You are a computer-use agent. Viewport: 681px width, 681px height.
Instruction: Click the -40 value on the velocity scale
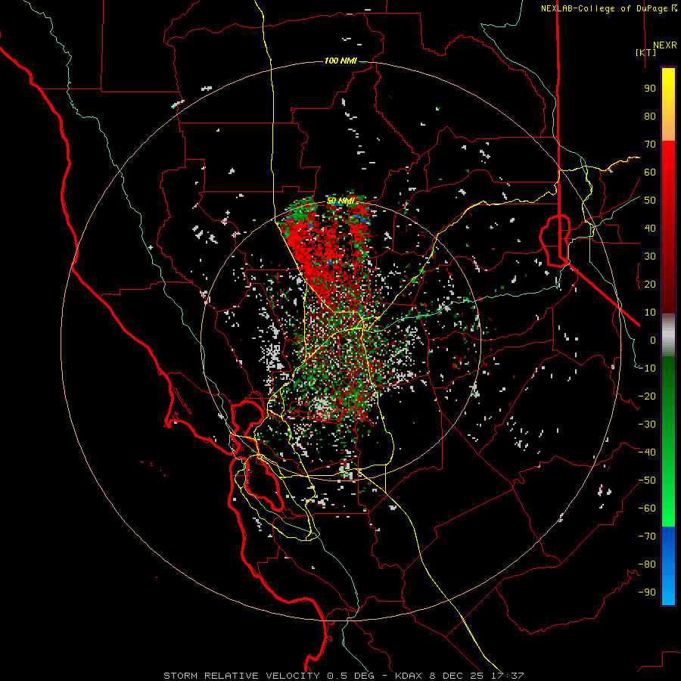[x=647, y=452]
